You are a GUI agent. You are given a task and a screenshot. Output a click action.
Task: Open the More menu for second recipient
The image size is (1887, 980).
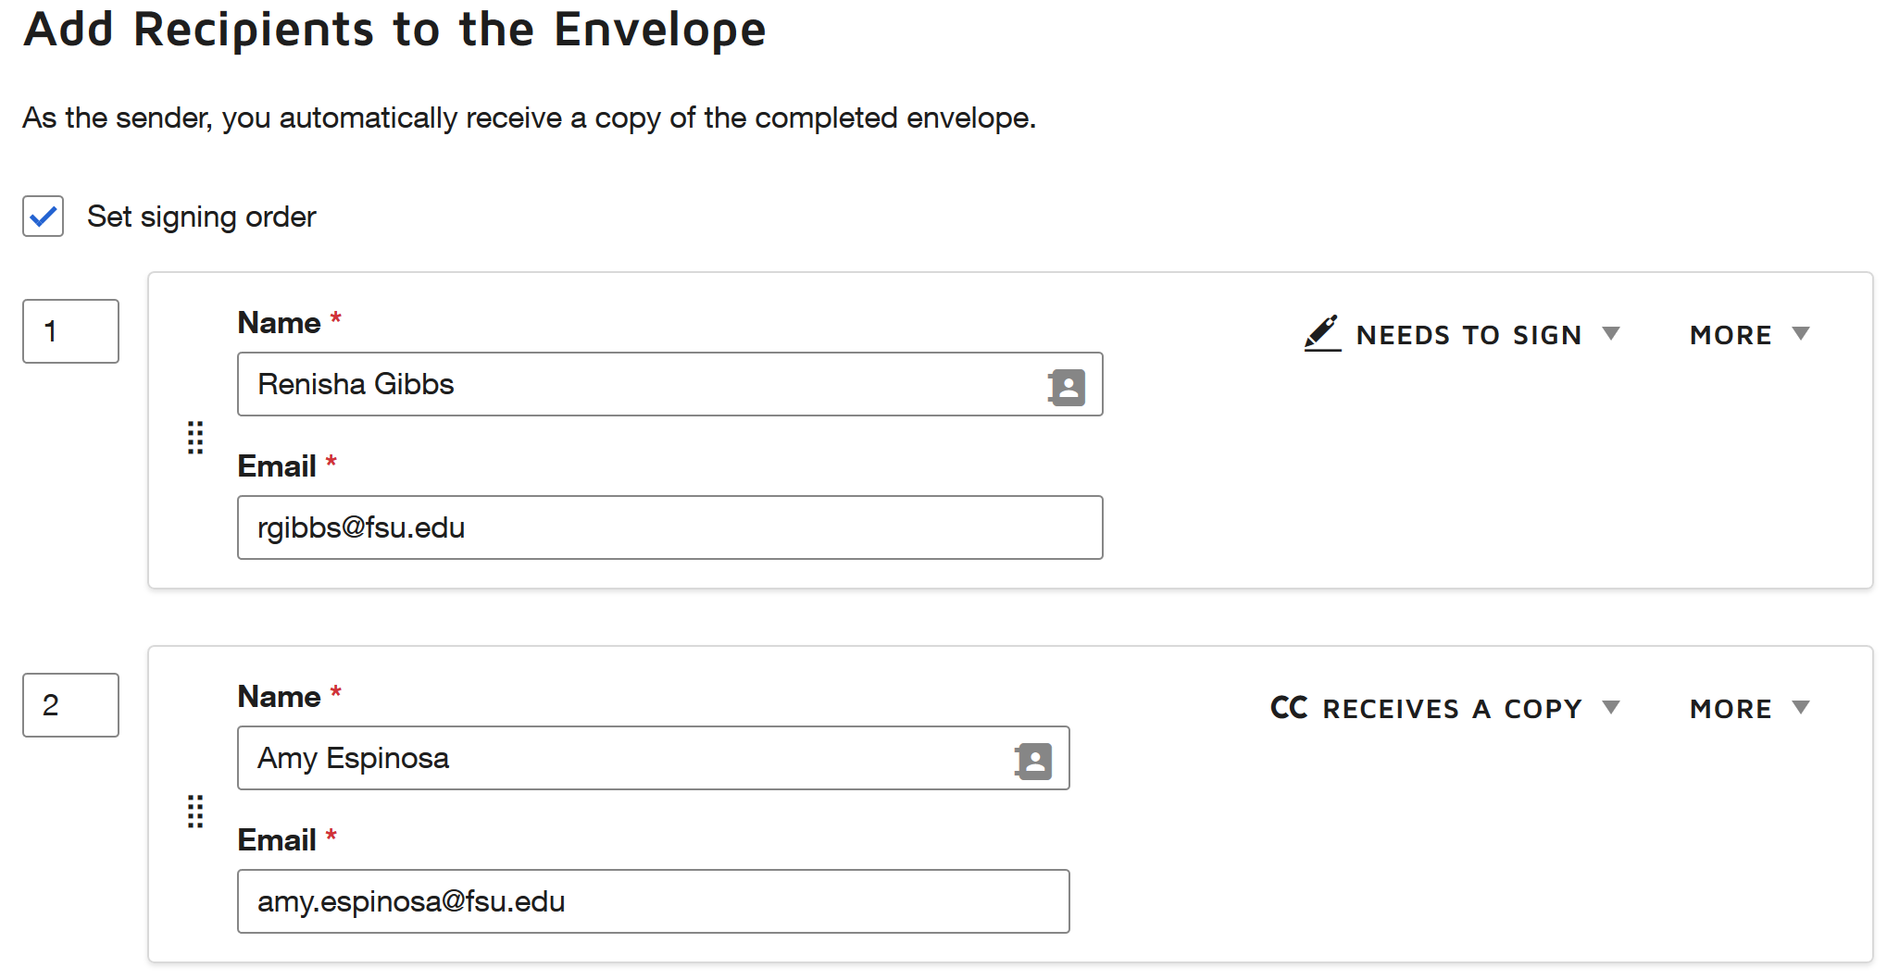[x=1749, y=708]
